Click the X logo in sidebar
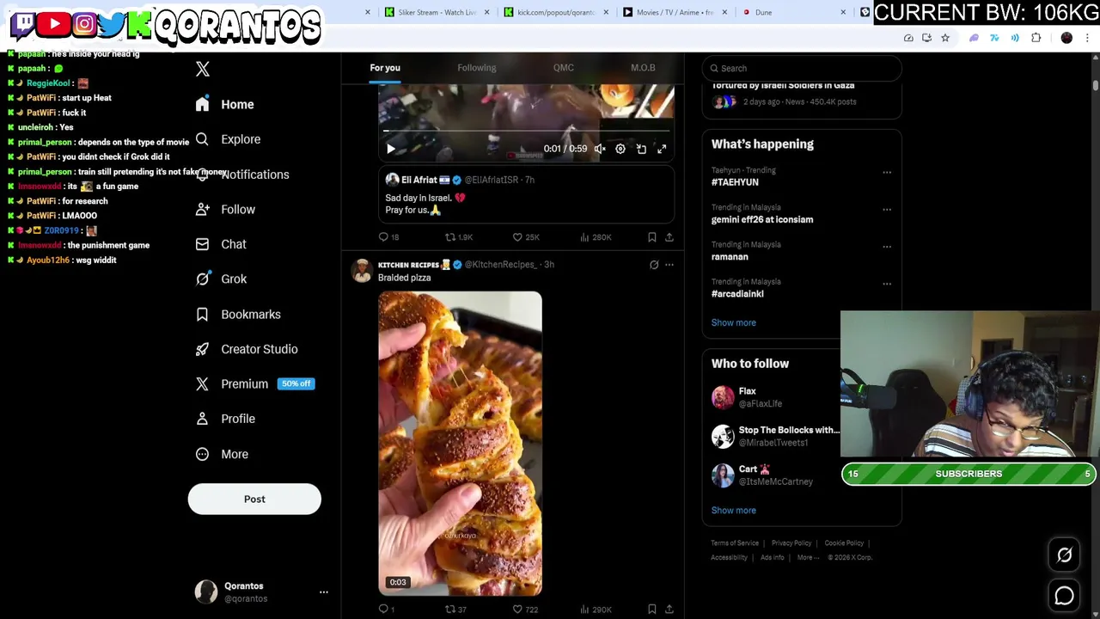Viewport: 1100px width, 619px height. [x=203, y=69]
